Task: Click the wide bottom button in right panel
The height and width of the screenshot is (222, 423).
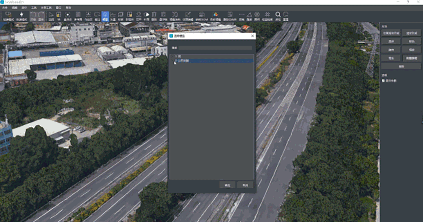Action: pos(401,67)
